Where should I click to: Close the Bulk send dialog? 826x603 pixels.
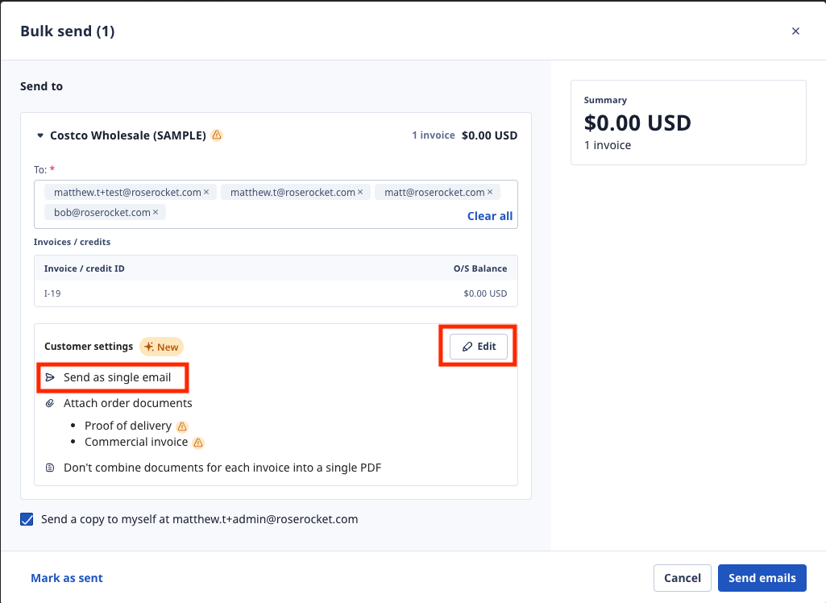pyautogui.click(x=795, y=31)
